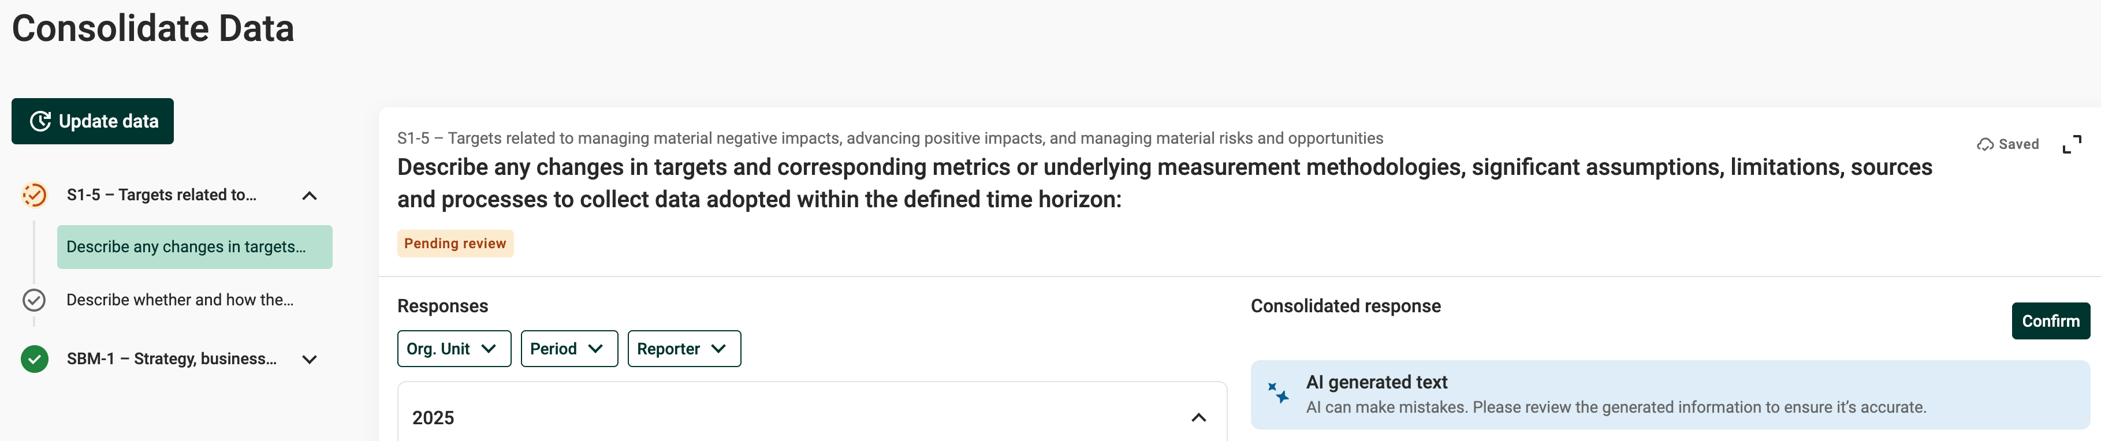Collapse the S1-5 Targets section
This screenshot has width=2101, height=441.
pyautogui.click(x=309, y=196)
